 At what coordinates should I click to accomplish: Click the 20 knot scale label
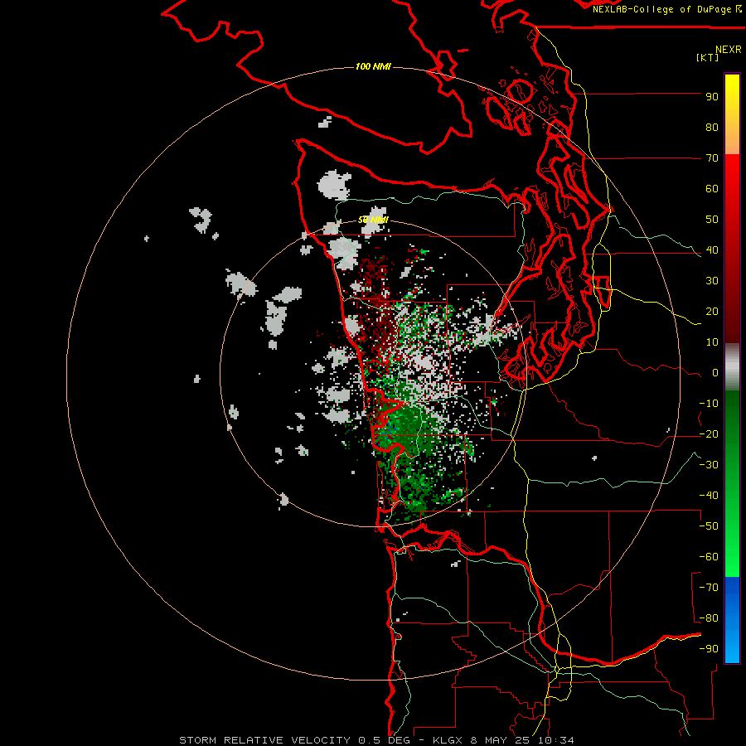(712, 312)
